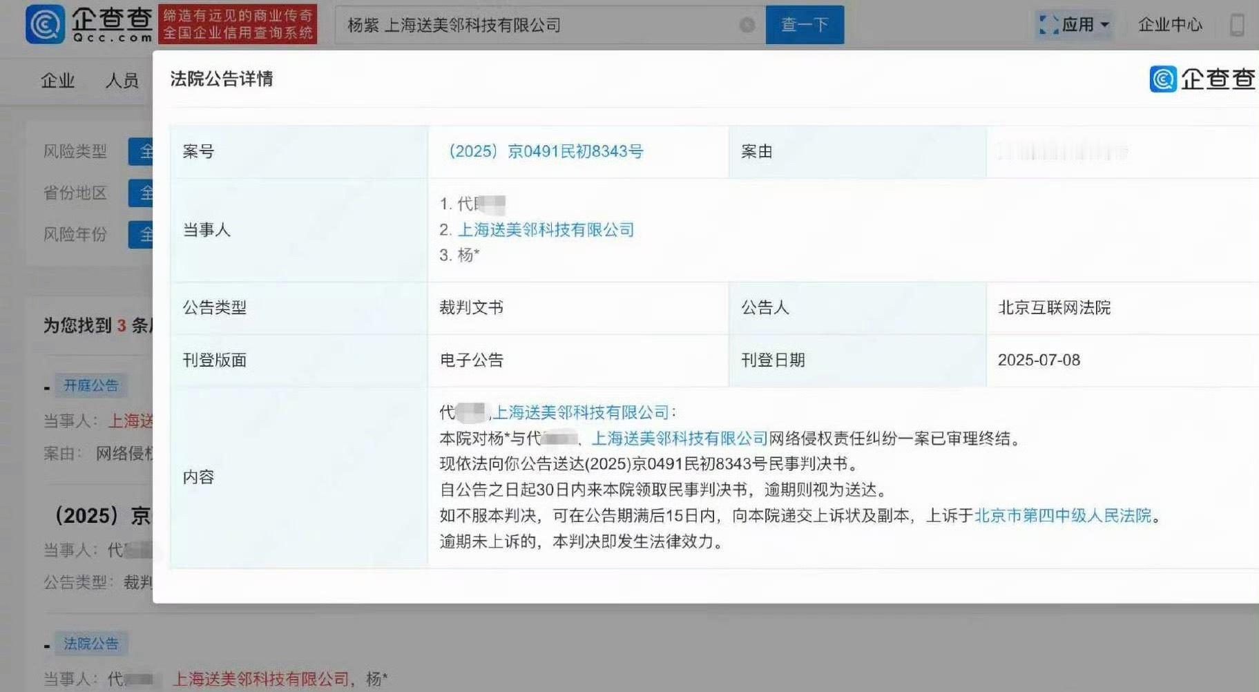Open 上海送美邻科技有限公司 in the 当事人 list
Viewport: 1259px width, 692px height.
pos(546,229)
